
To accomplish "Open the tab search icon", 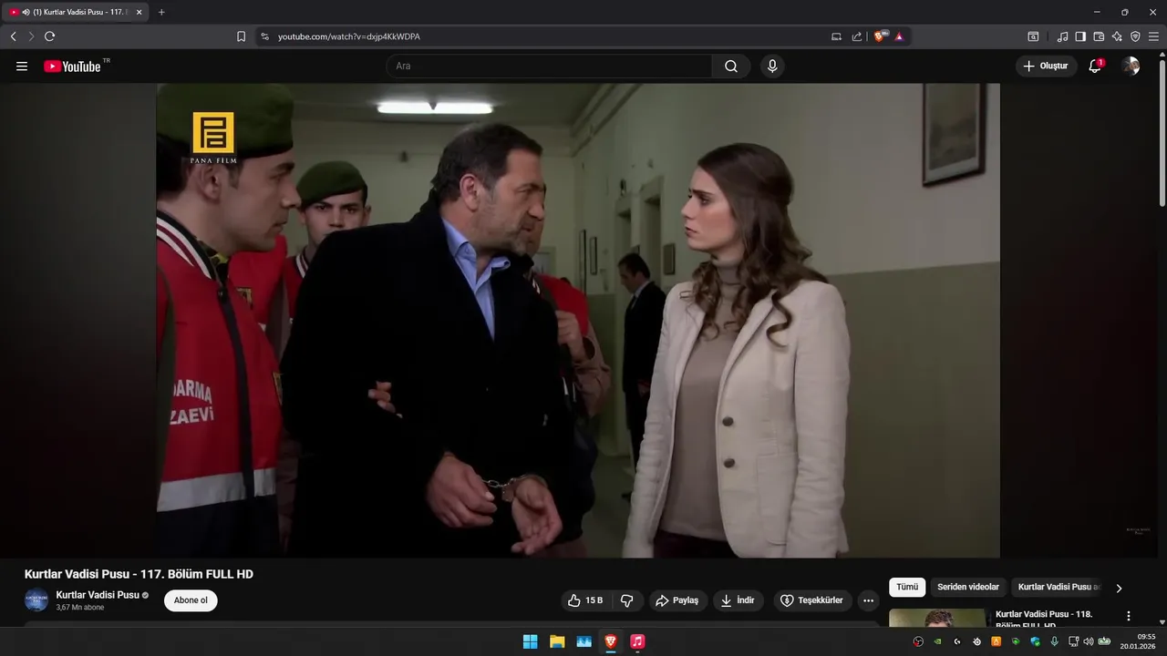I will coord(1033,36).
